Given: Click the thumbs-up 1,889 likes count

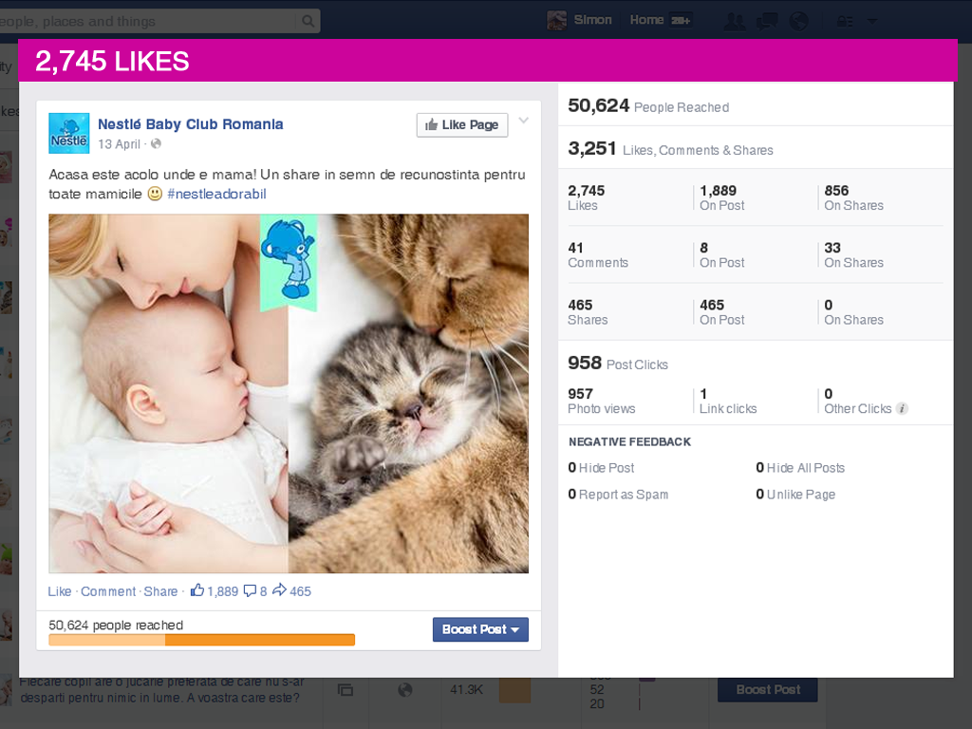Looking at the screenshot, I should pos(215,590).
